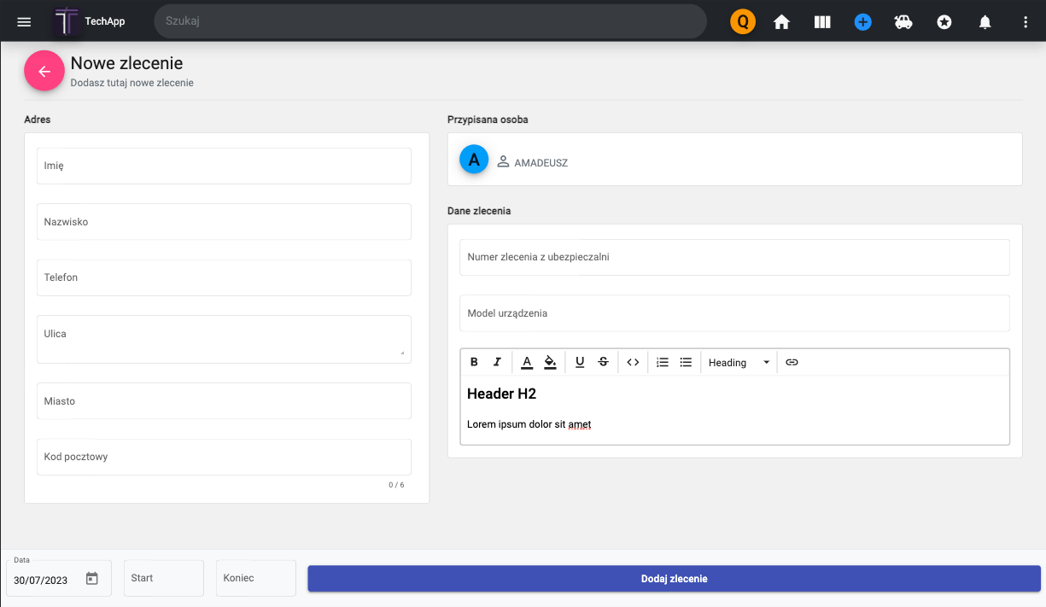The width and height of the screenshot is (1046, 607).
Task: Click the Dodaj zlecenie button
Action: click(674, 579)
